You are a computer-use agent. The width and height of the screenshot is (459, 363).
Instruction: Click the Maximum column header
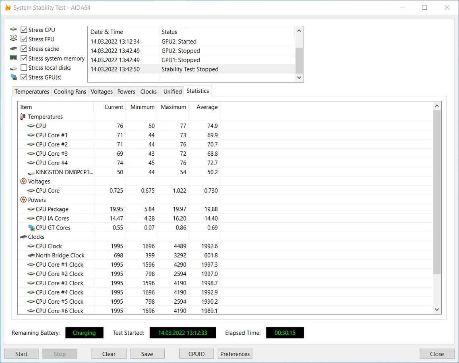click(173, 107)
